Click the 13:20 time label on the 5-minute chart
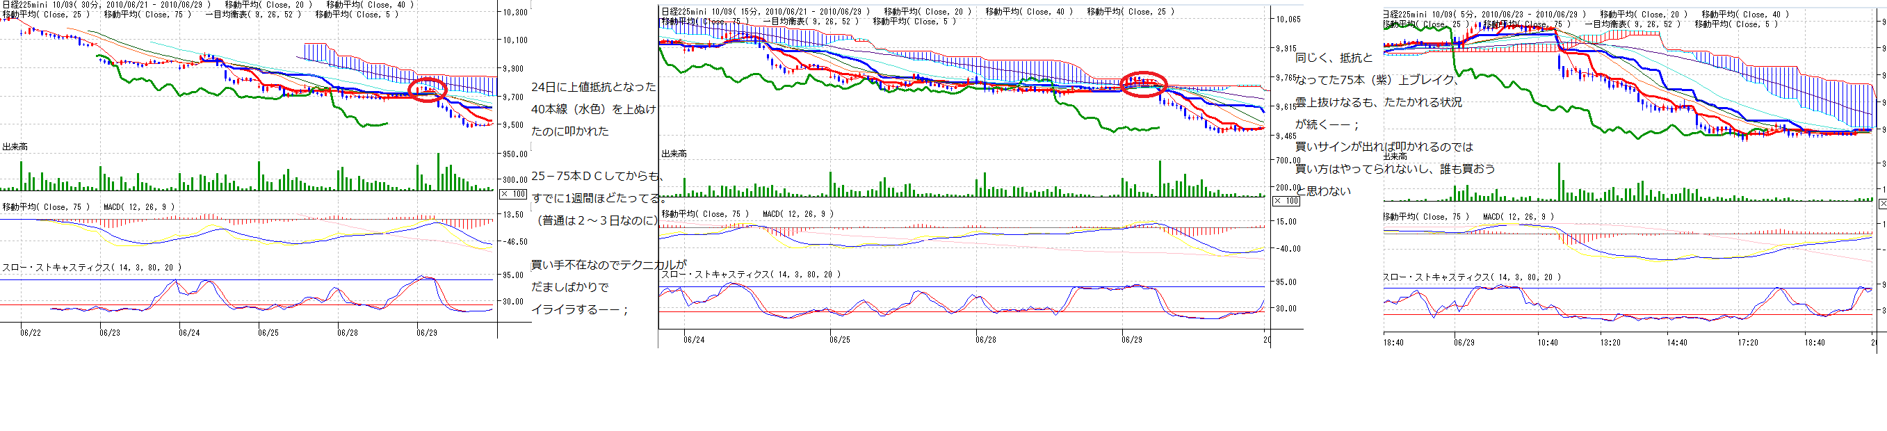The height and width of the screenshot is (431, 1887). [1610, 342]
